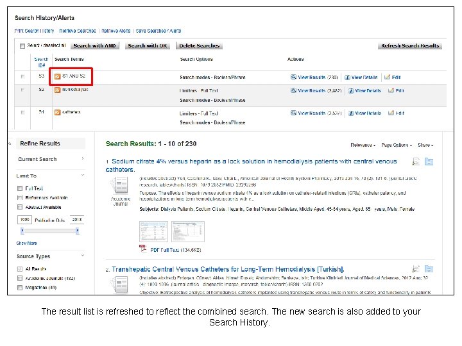Click the right publication date slider handle
The width and height of the screenshot is (462, 346).
coord(77,231)
